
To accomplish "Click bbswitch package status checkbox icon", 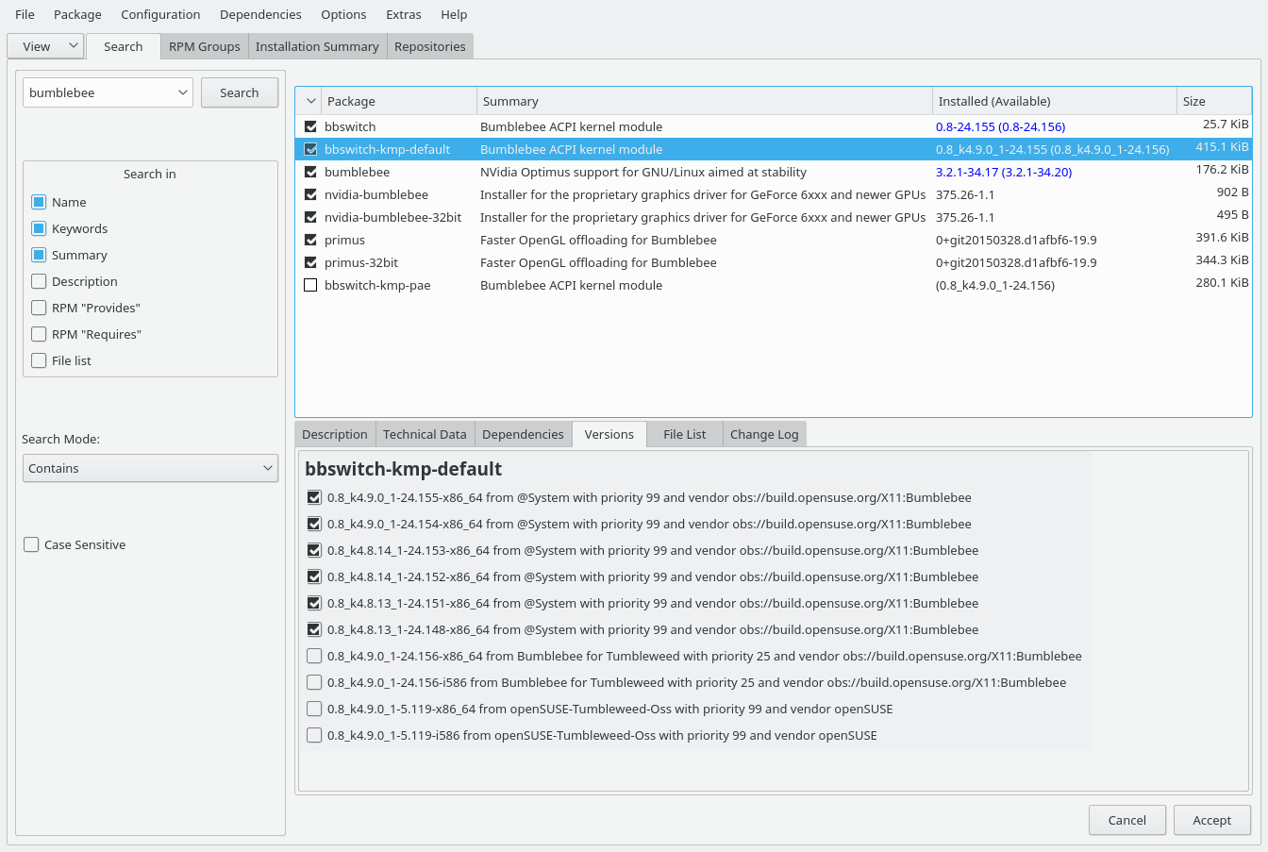I will (x=310, y=126).
